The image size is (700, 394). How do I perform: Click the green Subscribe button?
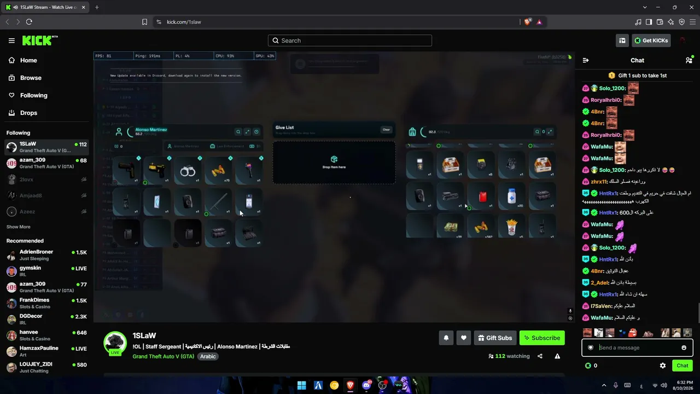point(542,338)
